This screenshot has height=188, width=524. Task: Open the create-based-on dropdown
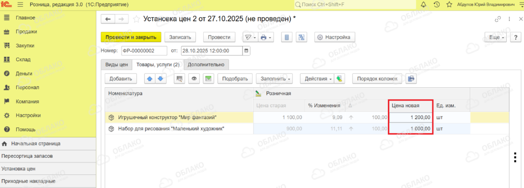[250, 37]
